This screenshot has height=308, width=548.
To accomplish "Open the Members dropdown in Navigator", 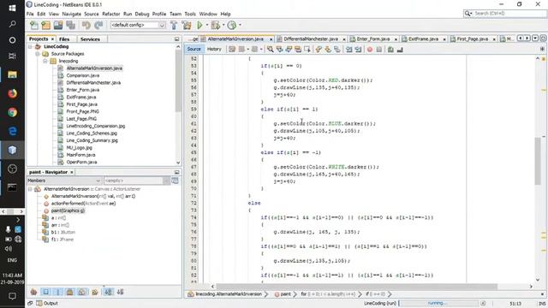I will (x=64, y=181).
